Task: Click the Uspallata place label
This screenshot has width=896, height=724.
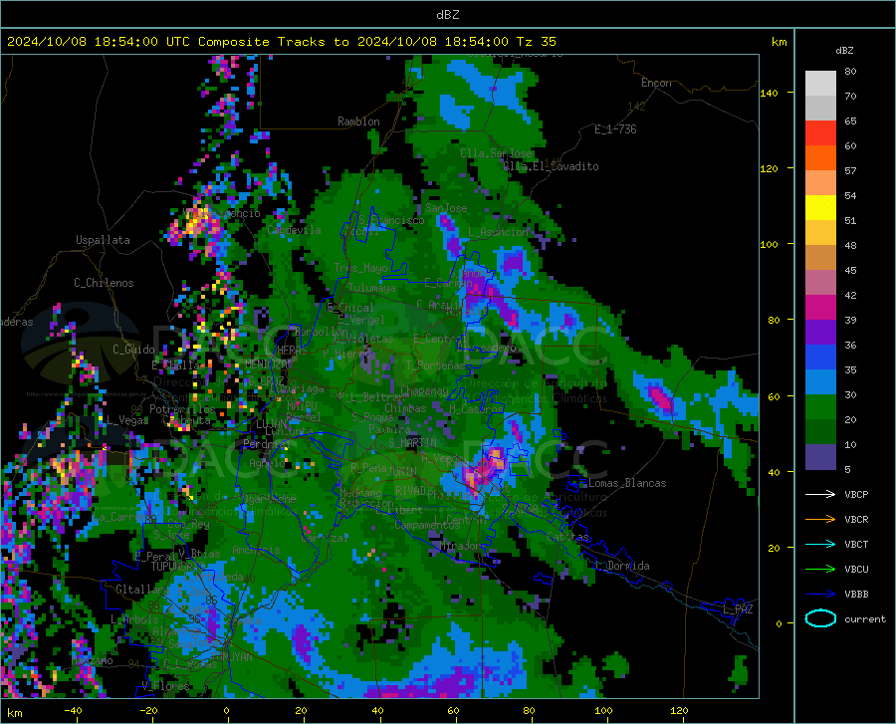Action: [103, 240]
